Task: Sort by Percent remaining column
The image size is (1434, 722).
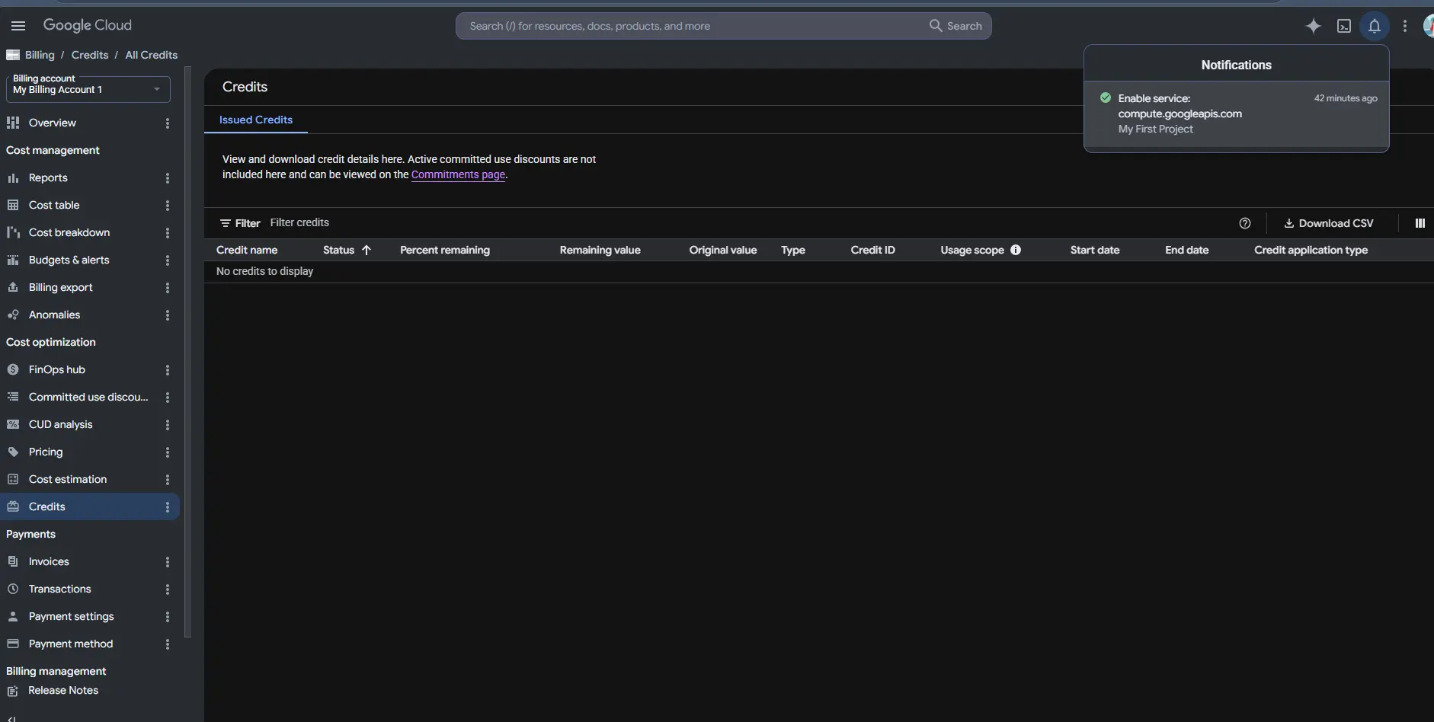Action: pyautogui.click(x=445, y=250)
